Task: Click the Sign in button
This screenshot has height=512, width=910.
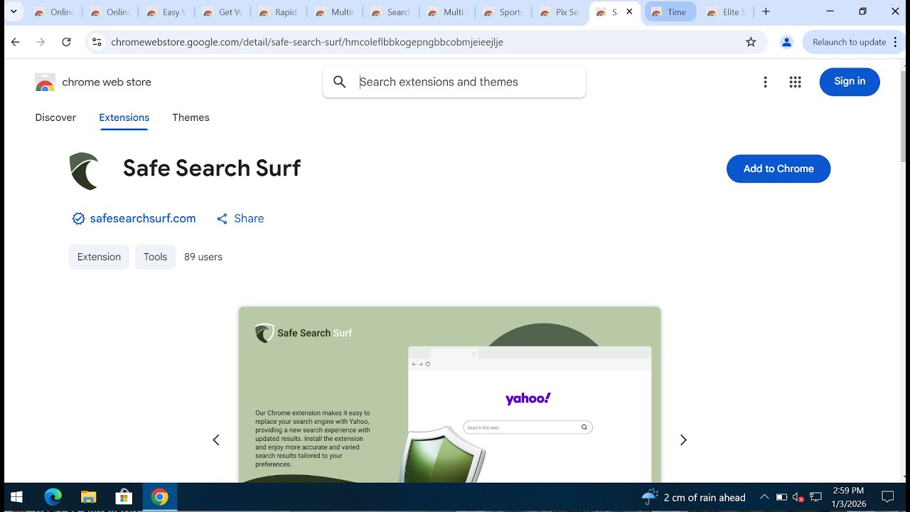Action: click(850, 82)
